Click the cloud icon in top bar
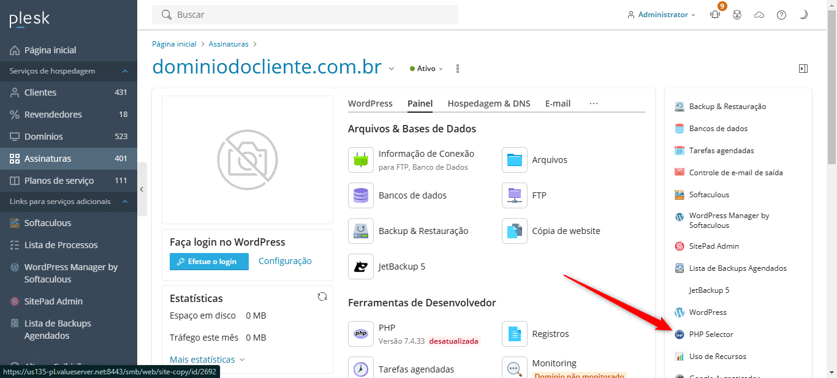Viewport: 837px width, 378px height. coord(759,15)
